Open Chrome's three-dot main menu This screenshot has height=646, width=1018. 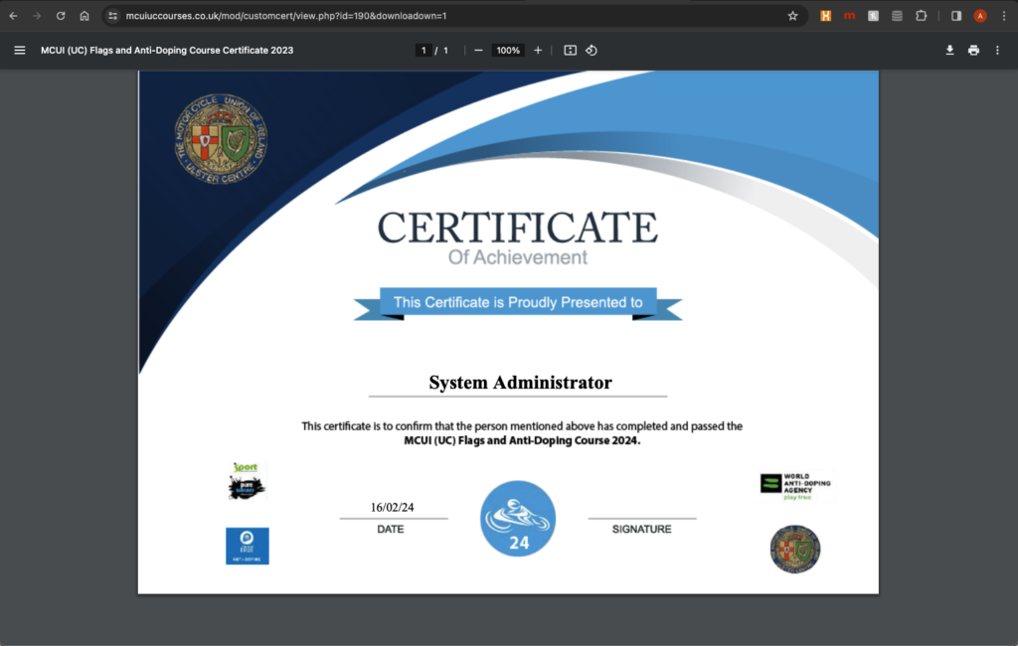(1004, 16)
